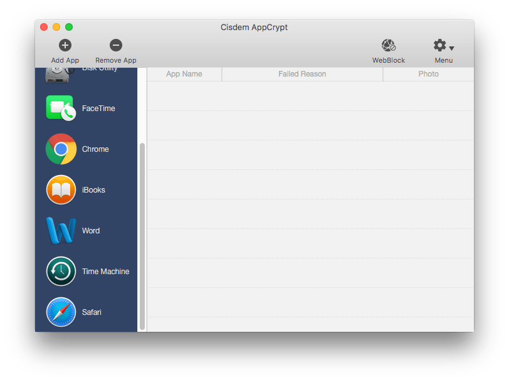Sort by the App Name column header
This screenshot has height=382, width=509.
tap(184, 74)
